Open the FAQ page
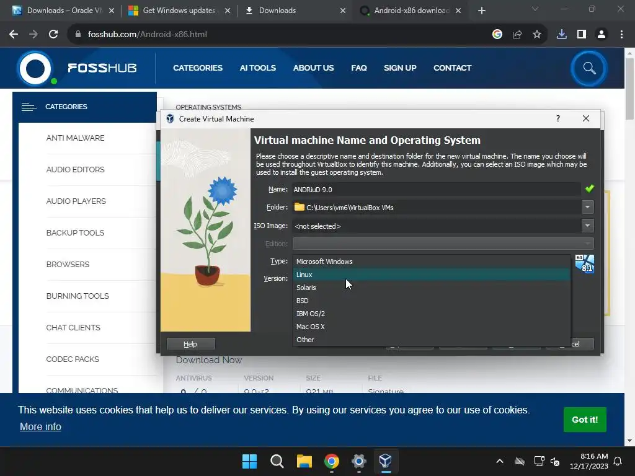 pyautogui.click(x=359, y=68)
